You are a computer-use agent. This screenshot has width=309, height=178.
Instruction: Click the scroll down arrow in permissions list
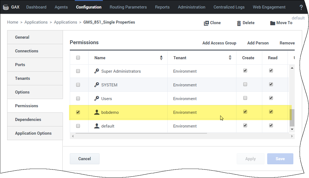[292, 129]
